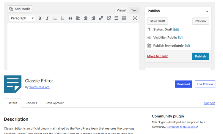Insert or edit link icon

point(101,18)
